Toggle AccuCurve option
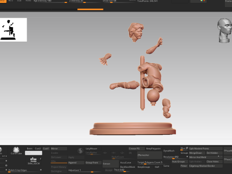This screenshot has height=174, width=232. click(128, 162)
